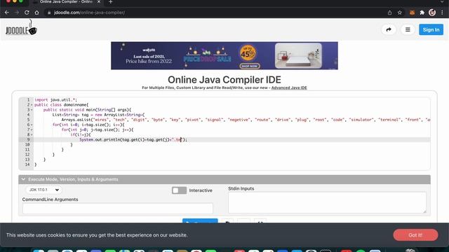
Task: Click line number 14 in the gutter
Action: point(27,164)
